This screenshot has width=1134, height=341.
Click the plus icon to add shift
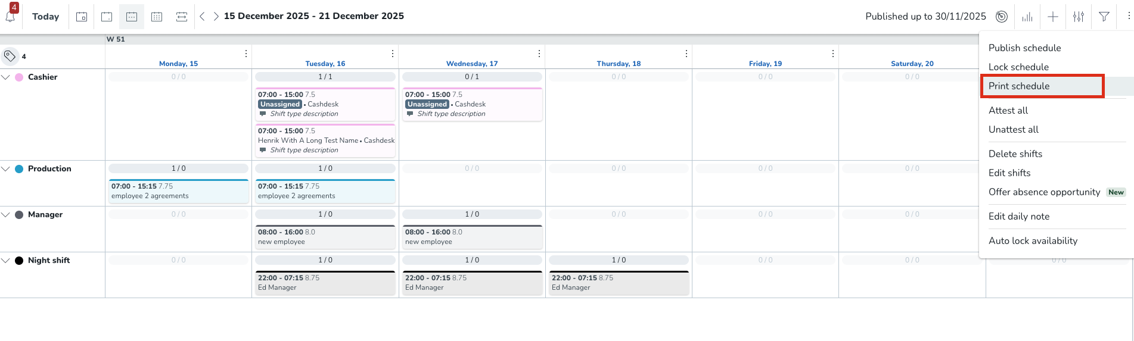coord(1053,17)
